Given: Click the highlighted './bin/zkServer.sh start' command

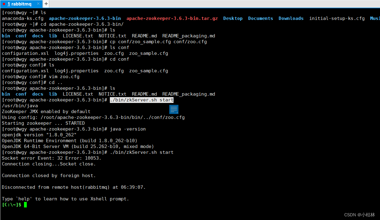Looking at the screenshot, I should (x=142, y=100).
